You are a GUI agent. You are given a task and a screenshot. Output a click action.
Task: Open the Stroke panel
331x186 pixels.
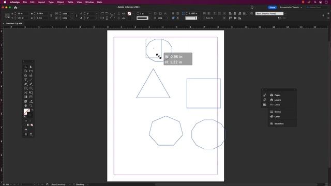coord(275,112)
